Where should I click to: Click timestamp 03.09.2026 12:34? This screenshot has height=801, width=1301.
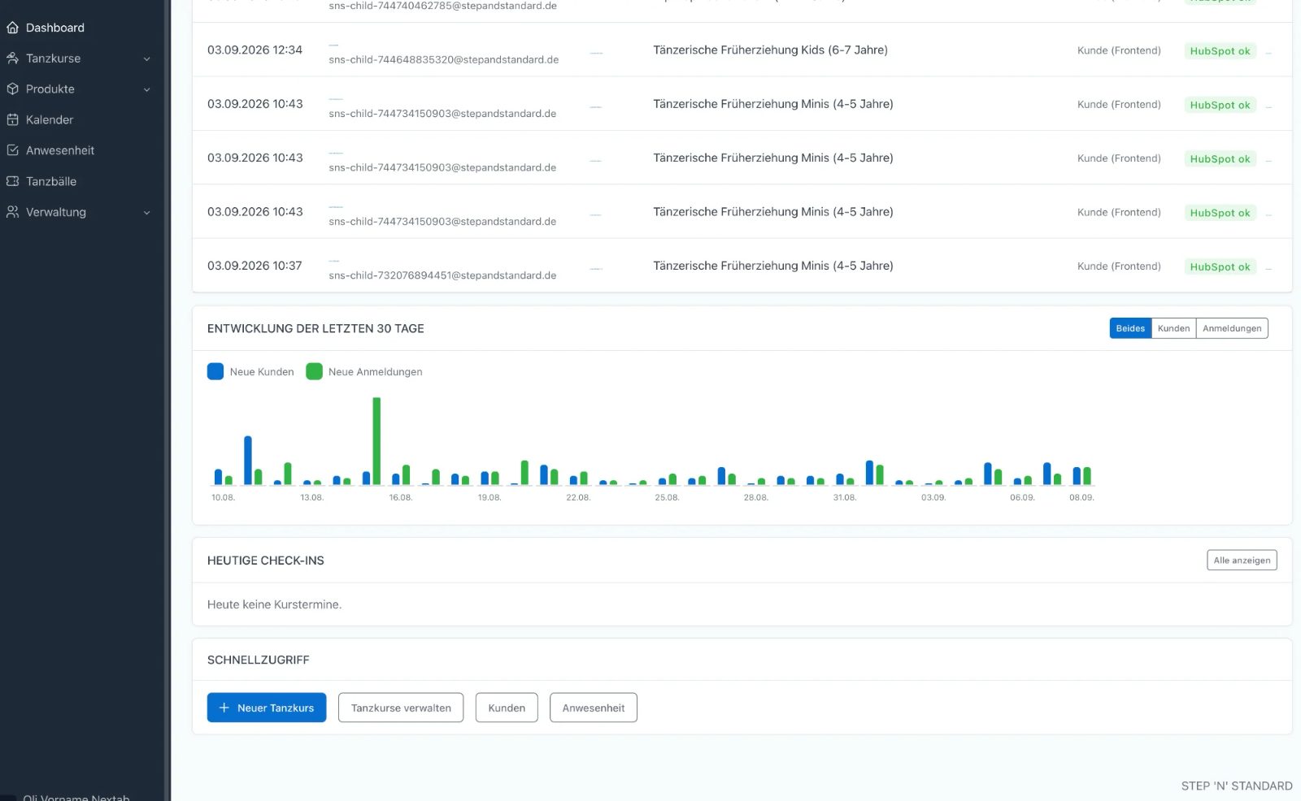click(x=255, y=50)
